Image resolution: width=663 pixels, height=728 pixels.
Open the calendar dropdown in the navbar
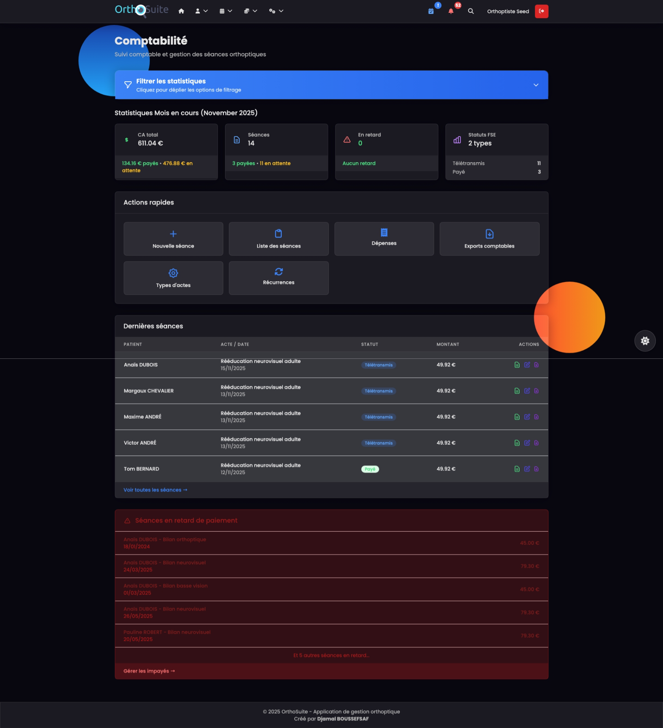click(x=225, y=11)
